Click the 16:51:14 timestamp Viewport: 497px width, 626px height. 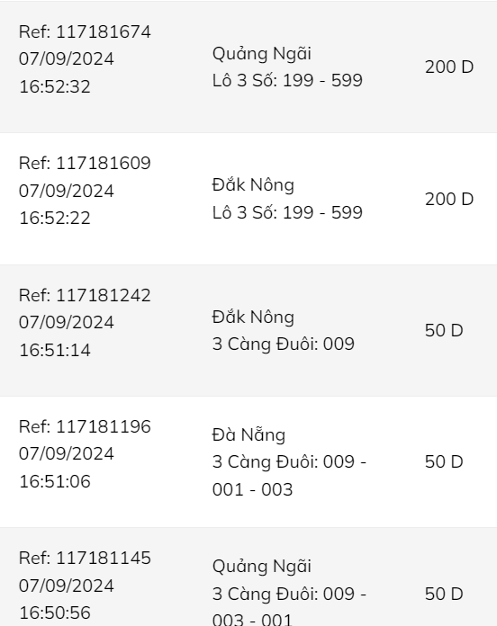tap(55, 350)
